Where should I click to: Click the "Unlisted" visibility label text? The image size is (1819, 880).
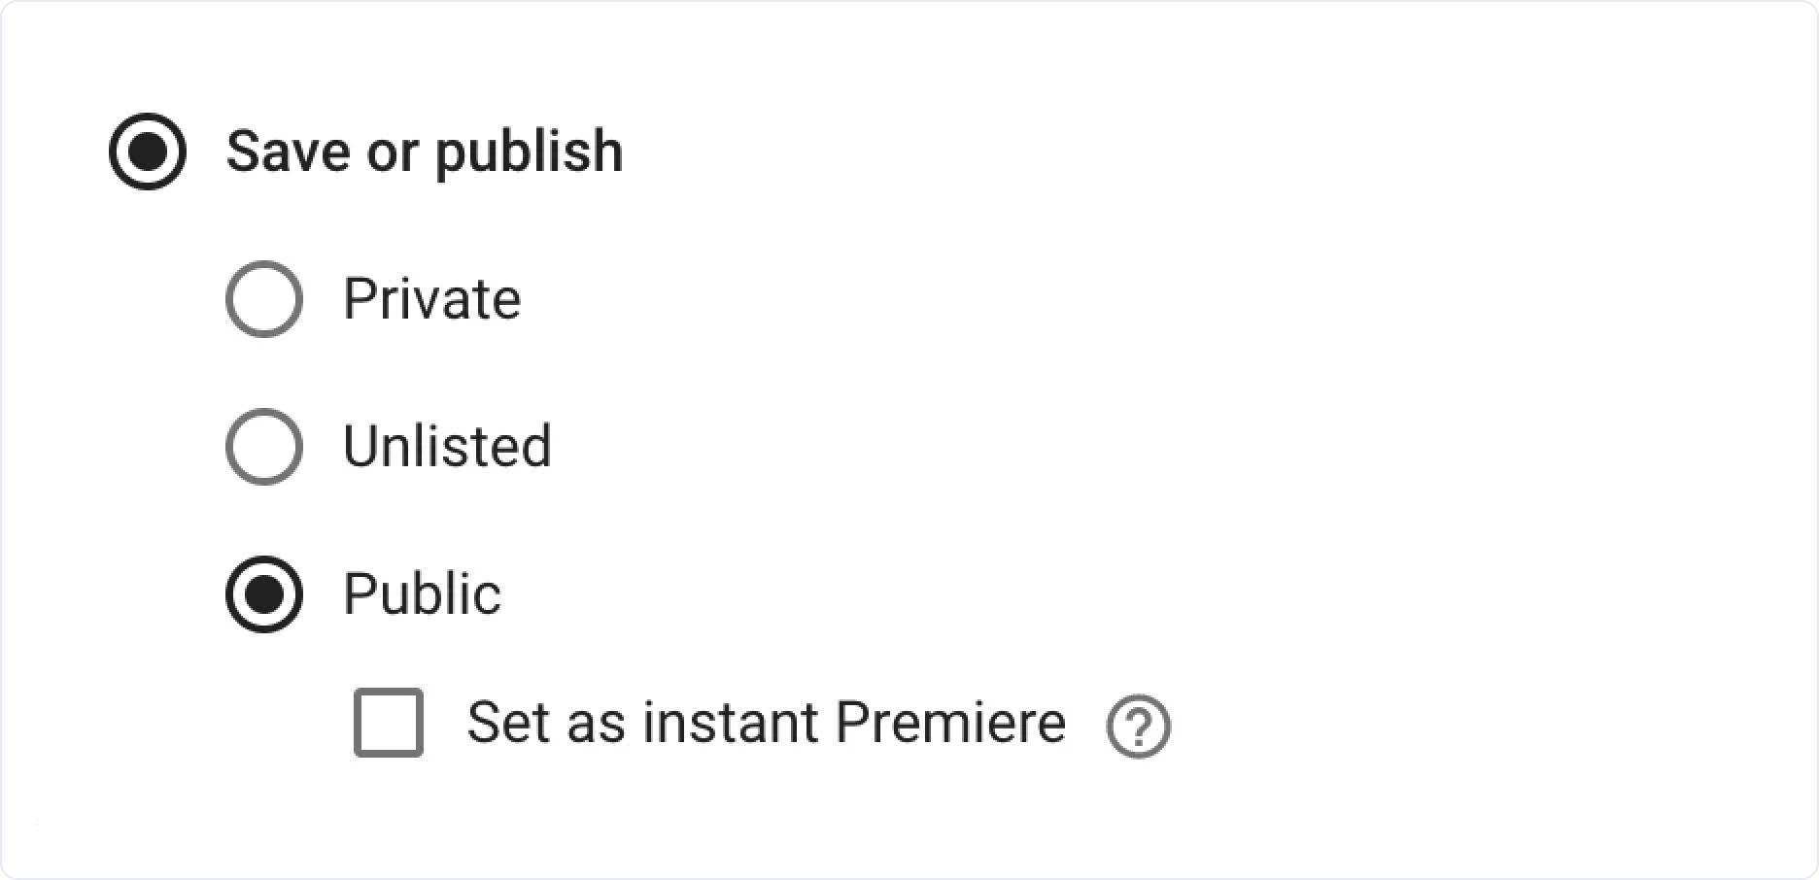point(447,447)
